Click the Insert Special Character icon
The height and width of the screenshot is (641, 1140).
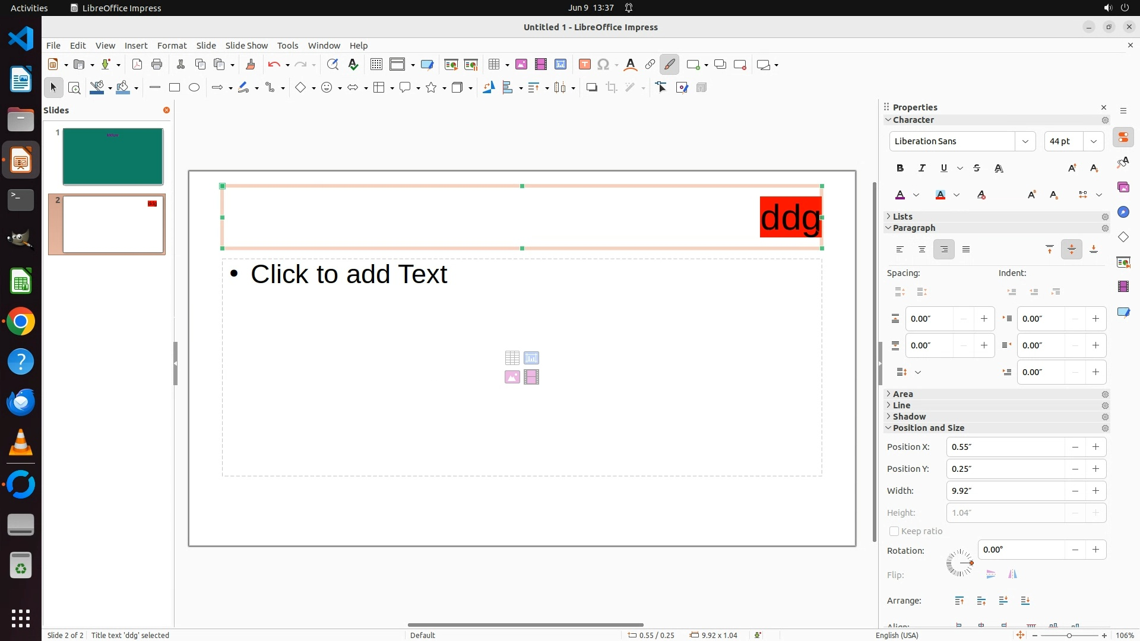(x=603, y=65)
